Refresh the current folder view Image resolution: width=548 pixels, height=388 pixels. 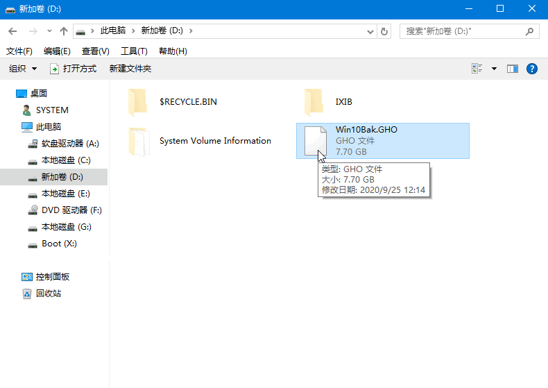384,31
